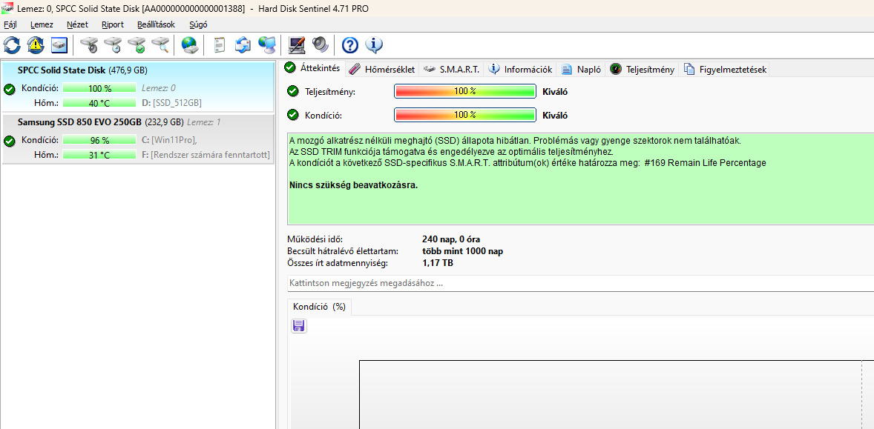Screen dimensions: 874x429
Task: Open the Lemez menu
Action: (42, 24)
